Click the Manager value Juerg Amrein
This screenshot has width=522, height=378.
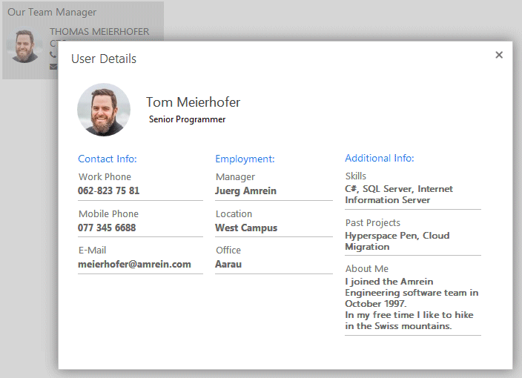245,190
